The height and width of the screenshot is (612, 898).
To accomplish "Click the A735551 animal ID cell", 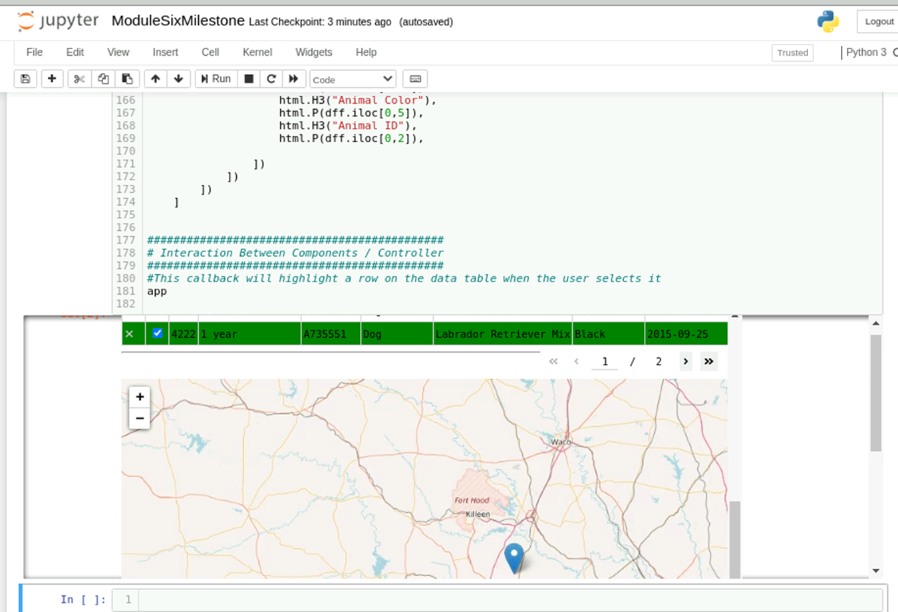I will point(331,334).
